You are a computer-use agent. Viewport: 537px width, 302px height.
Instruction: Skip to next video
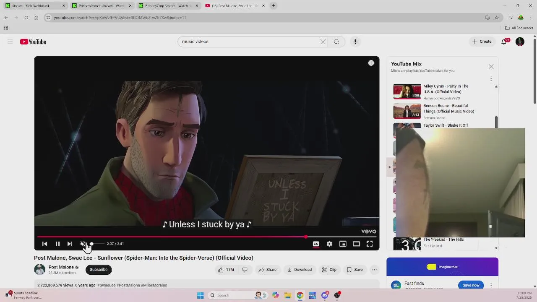click(x=70, y=244)
